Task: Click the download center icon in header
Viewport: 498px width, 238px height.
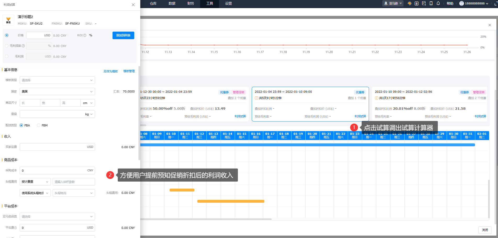Action: coord(417,3)
